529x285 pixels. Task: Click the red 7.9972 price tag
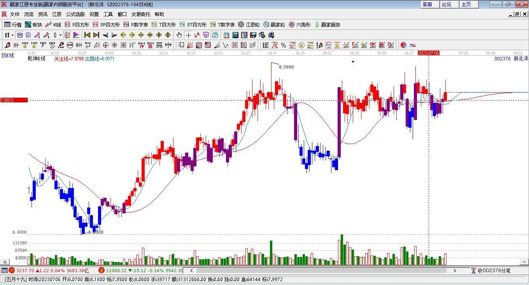[x=14, y=100]
